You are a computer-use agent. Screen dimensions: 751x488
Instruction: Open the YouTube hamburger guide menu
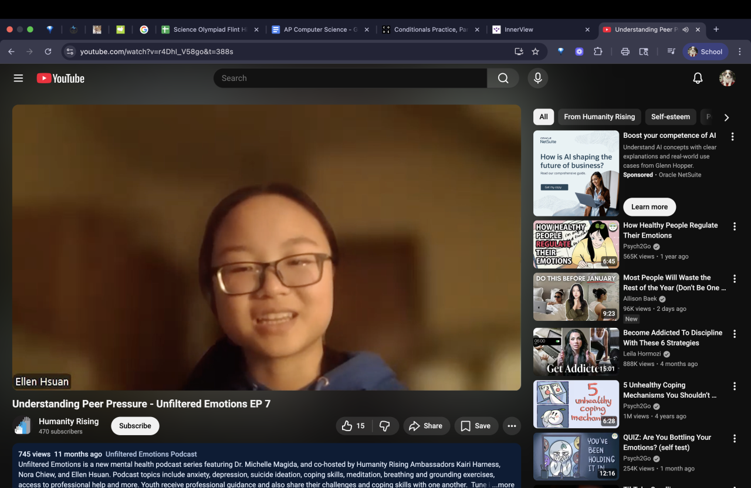(18, 78)
